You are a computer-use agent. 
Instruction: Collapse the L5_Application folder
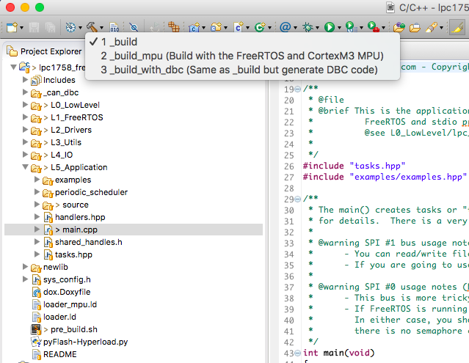coord(25,167)
